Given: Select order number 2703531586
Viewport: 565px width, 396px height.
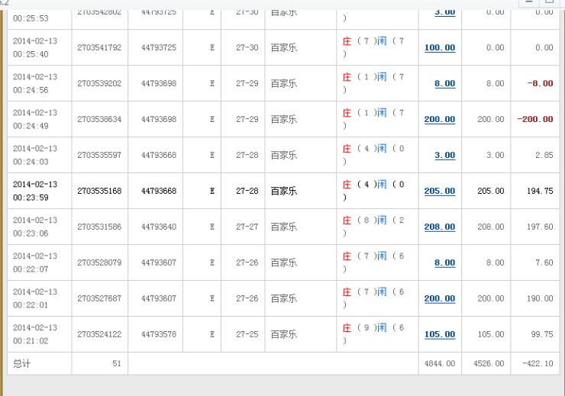Looking at the screenshot, I should click(x=99, y=227).
